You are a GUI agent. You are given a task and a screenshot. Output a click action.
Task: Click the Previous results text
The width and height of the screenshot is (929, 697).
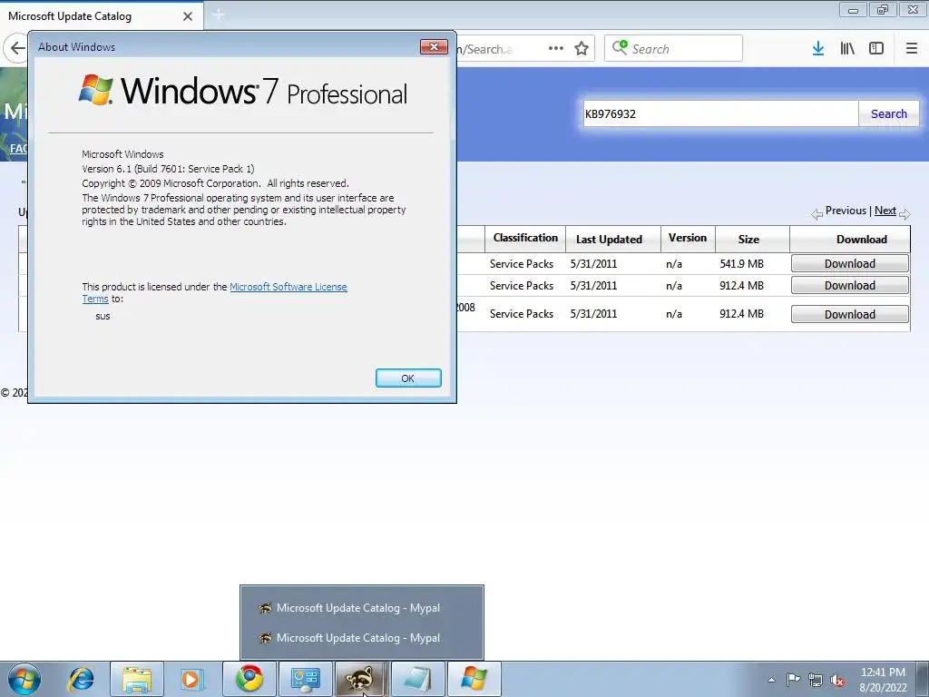846,211
